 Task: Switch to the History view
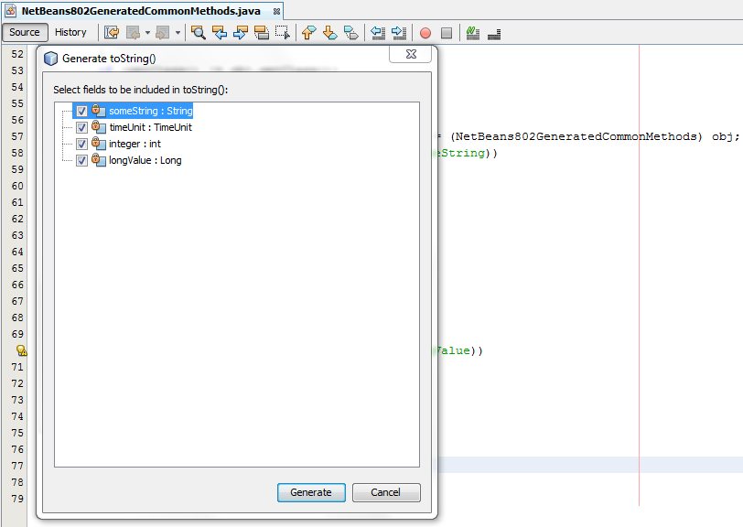71,32
